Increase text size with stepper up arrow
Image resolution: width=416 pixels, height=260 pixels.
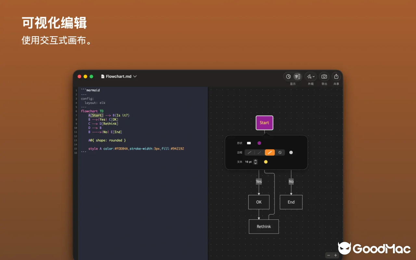[x=255, y=160]
